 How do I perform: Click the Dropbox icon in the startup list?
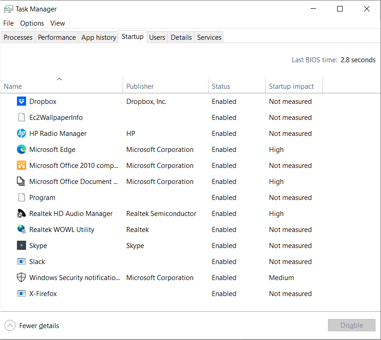click(21, 102)
